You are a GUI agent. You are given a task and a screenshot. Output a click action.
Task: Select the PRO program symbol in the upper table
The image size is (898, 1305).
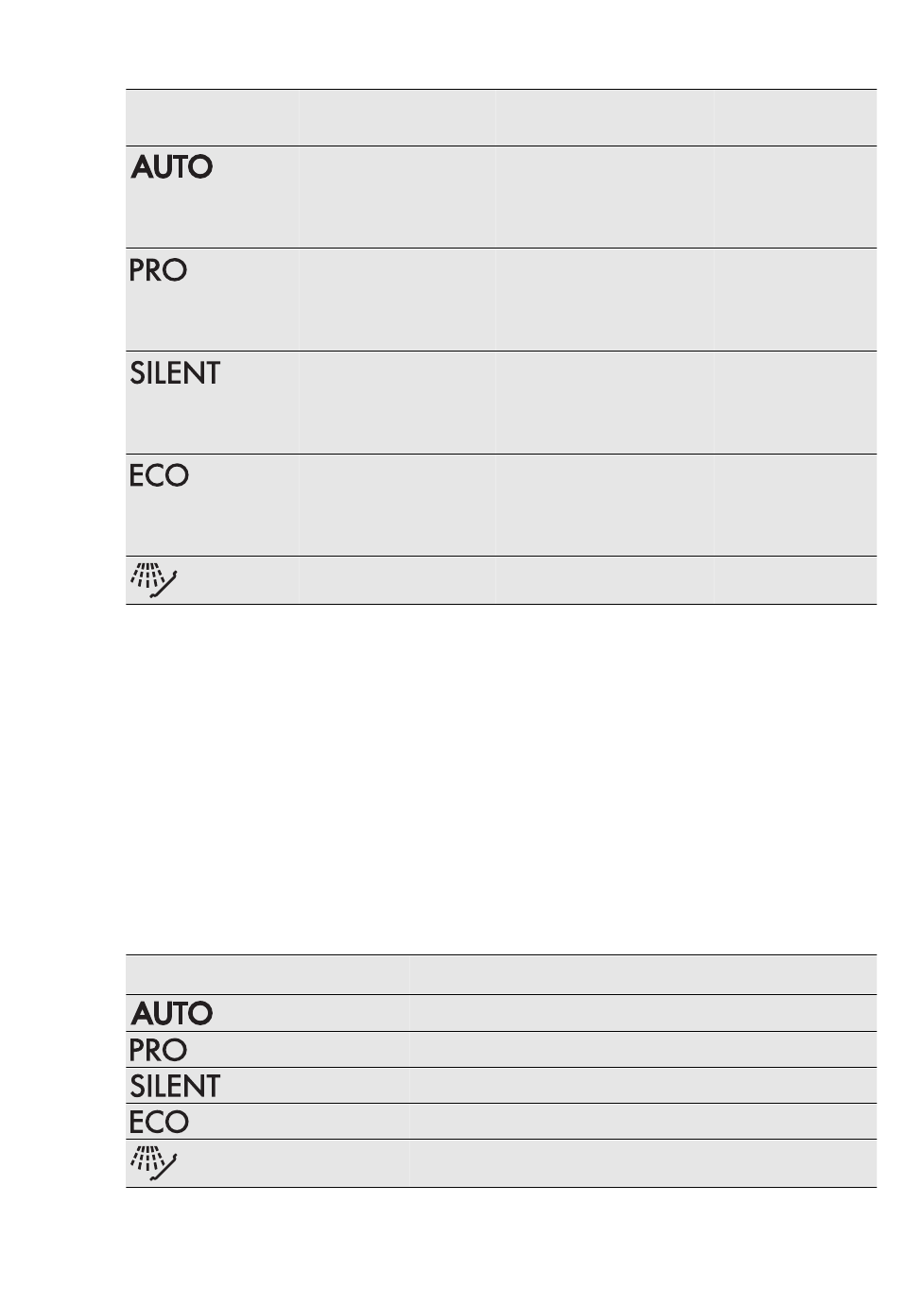pyautogui.click(x=158, y=270)
